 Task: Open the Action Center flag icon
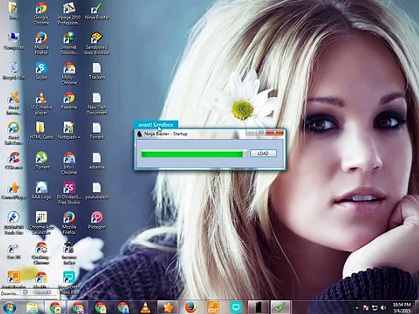point(366,308)
